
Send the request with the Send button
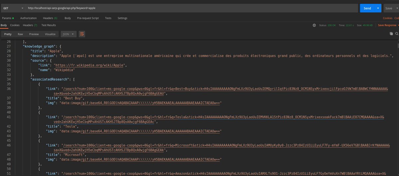[367, 8]
